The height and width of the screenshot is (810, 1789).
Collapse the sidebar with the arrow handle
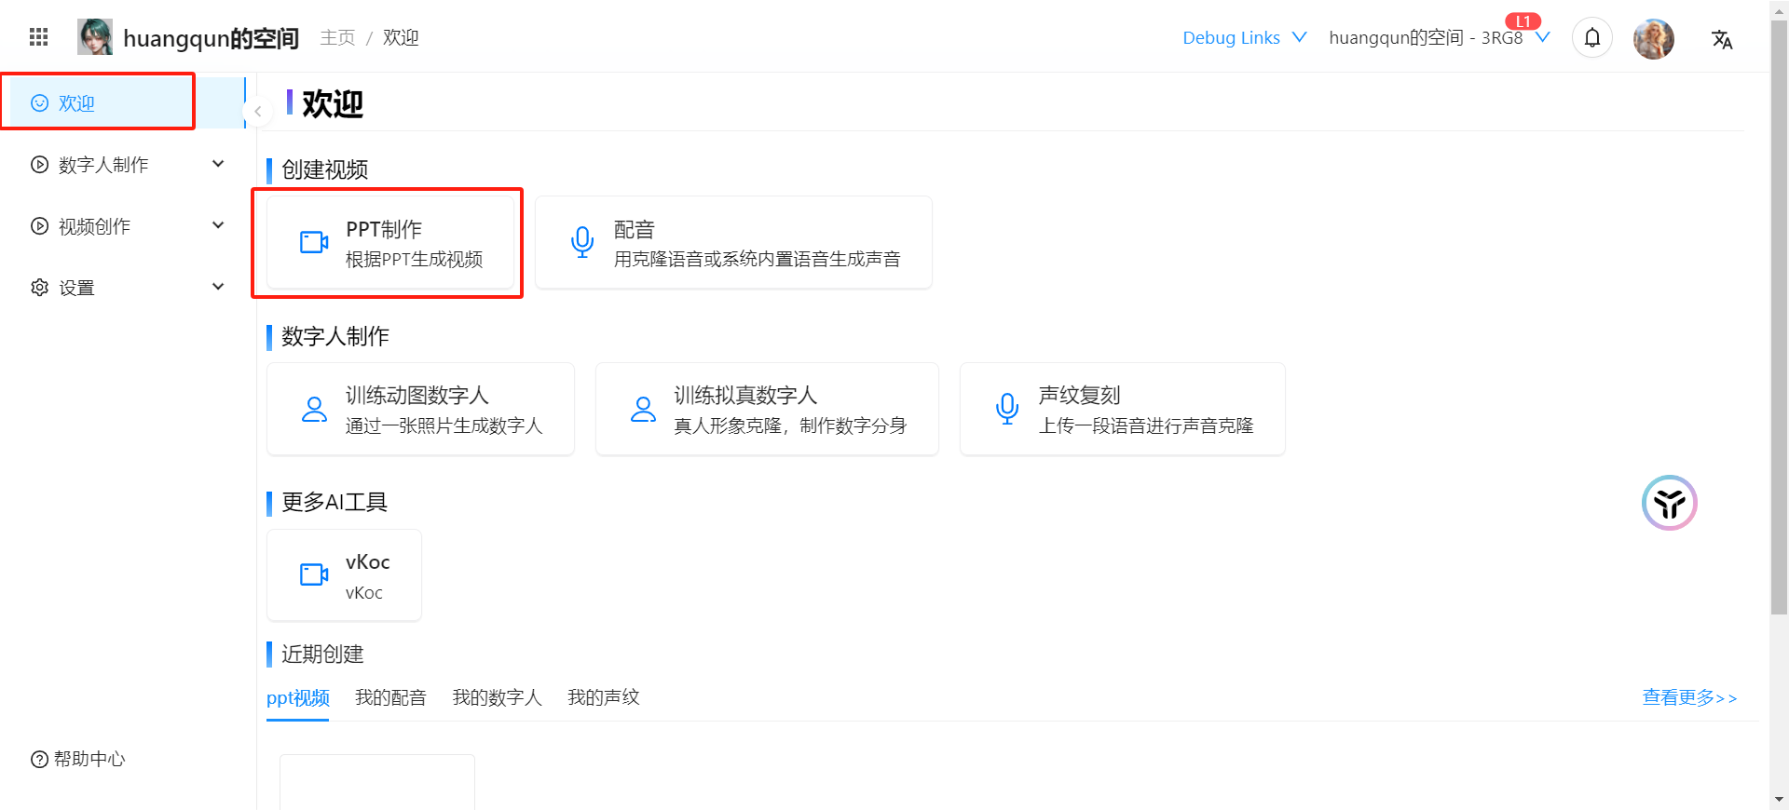click(x=257, y=112)
